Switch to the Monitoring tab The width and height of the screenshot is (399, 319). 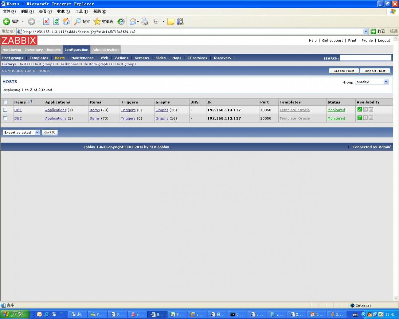coord(12,49)
